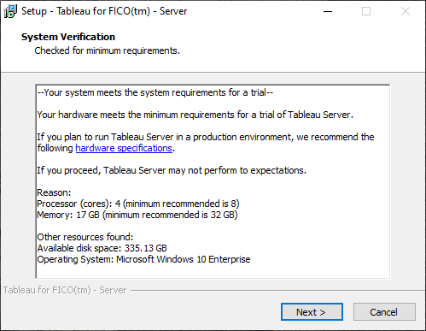Select the System Verification heading
The height and width of the screenshot is (331, 426).
[x=68, y=37]
